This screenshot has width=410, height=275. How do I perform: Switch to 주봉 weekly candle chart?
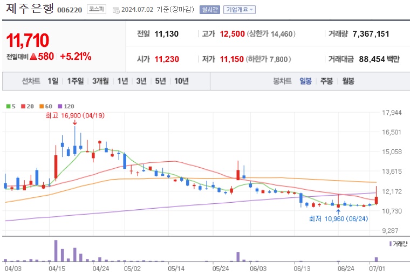coord(326,81)
